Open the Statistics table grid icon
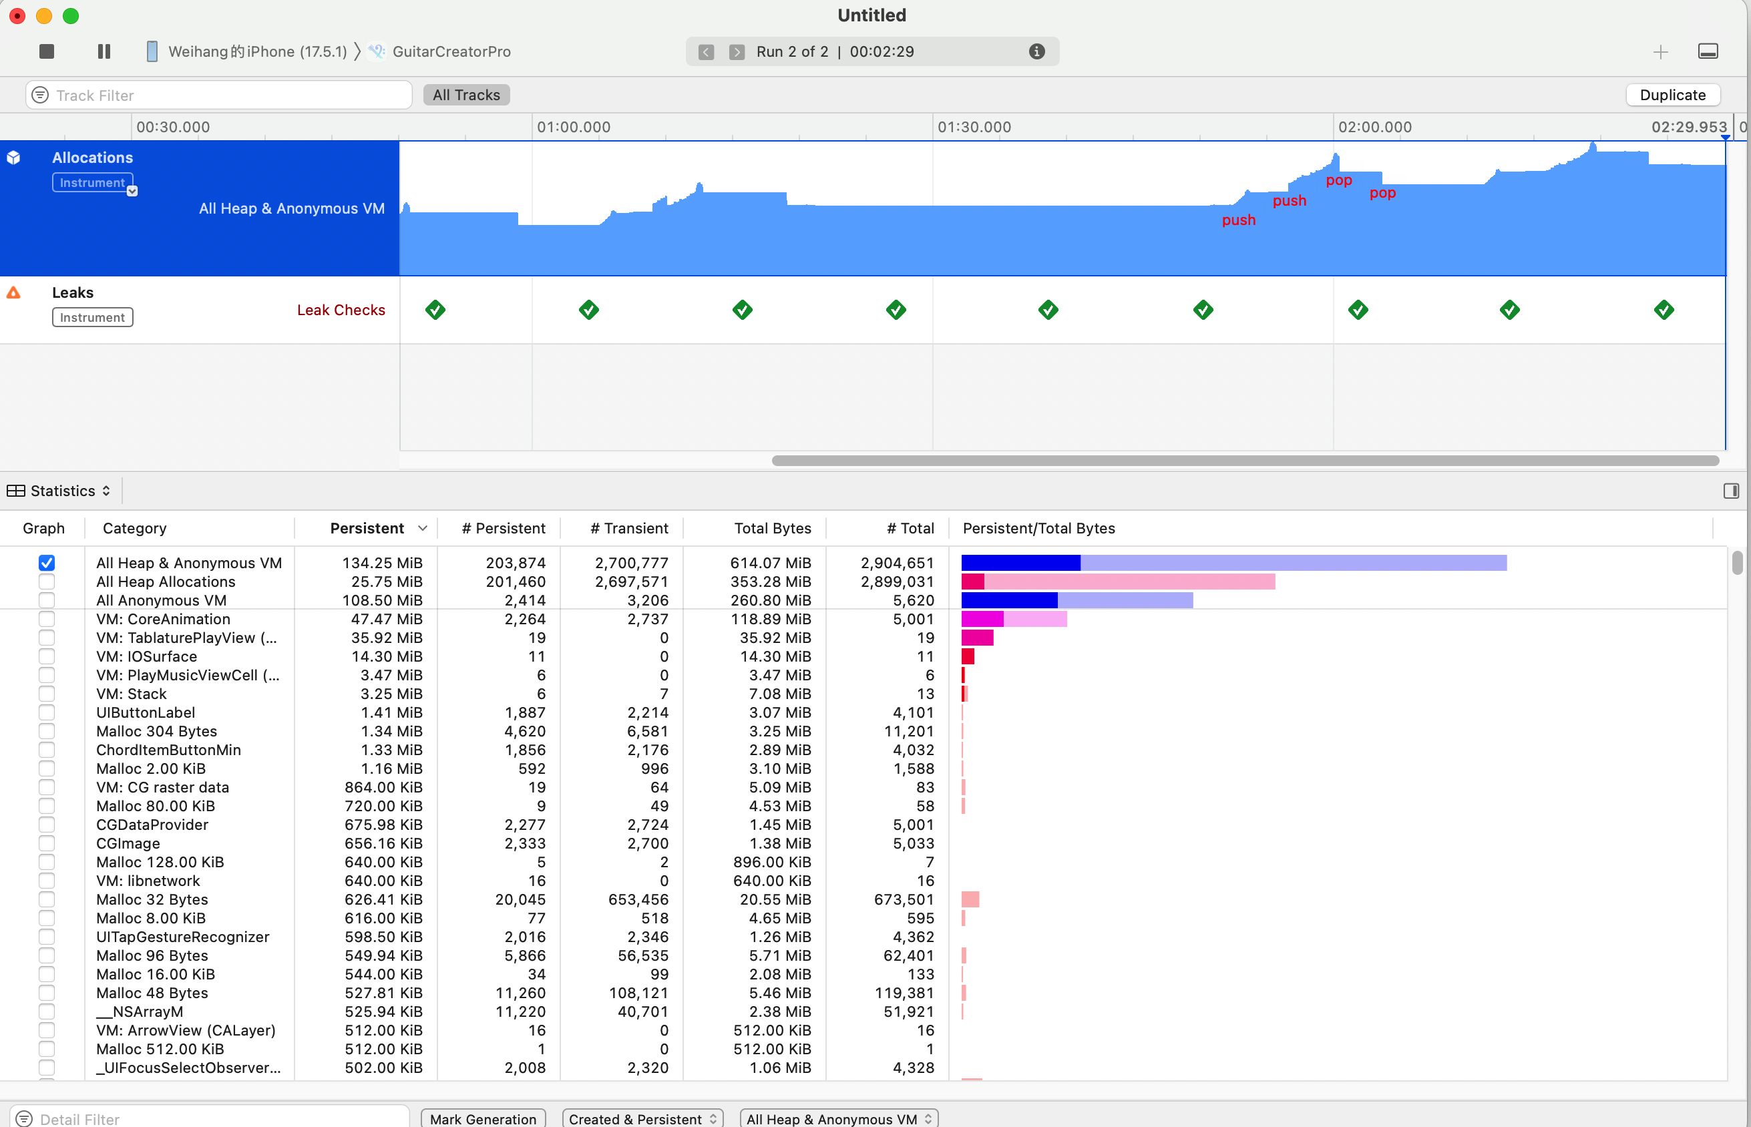 16,490
